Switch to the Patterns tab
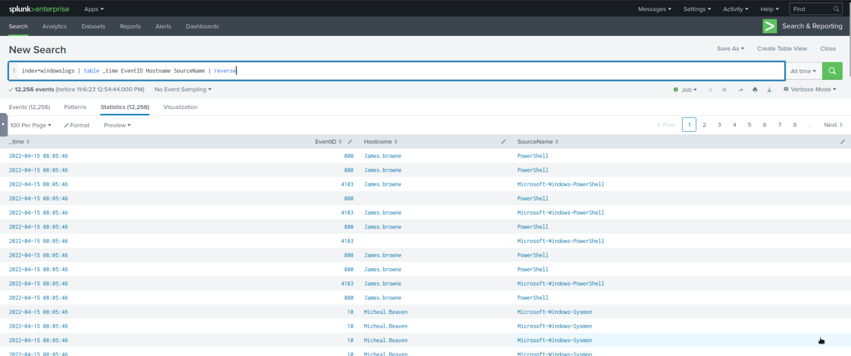Image resolution: width=851 pixels, height=356 pixels. [x=75, y=107]
